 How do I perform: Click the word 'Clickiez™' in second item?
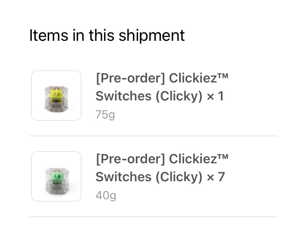198,159
